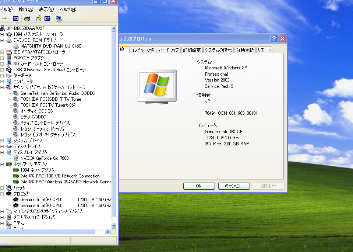This screenshot has width=353, height=252.
Task: Click the キャンセル button
Action: (234, 186)
